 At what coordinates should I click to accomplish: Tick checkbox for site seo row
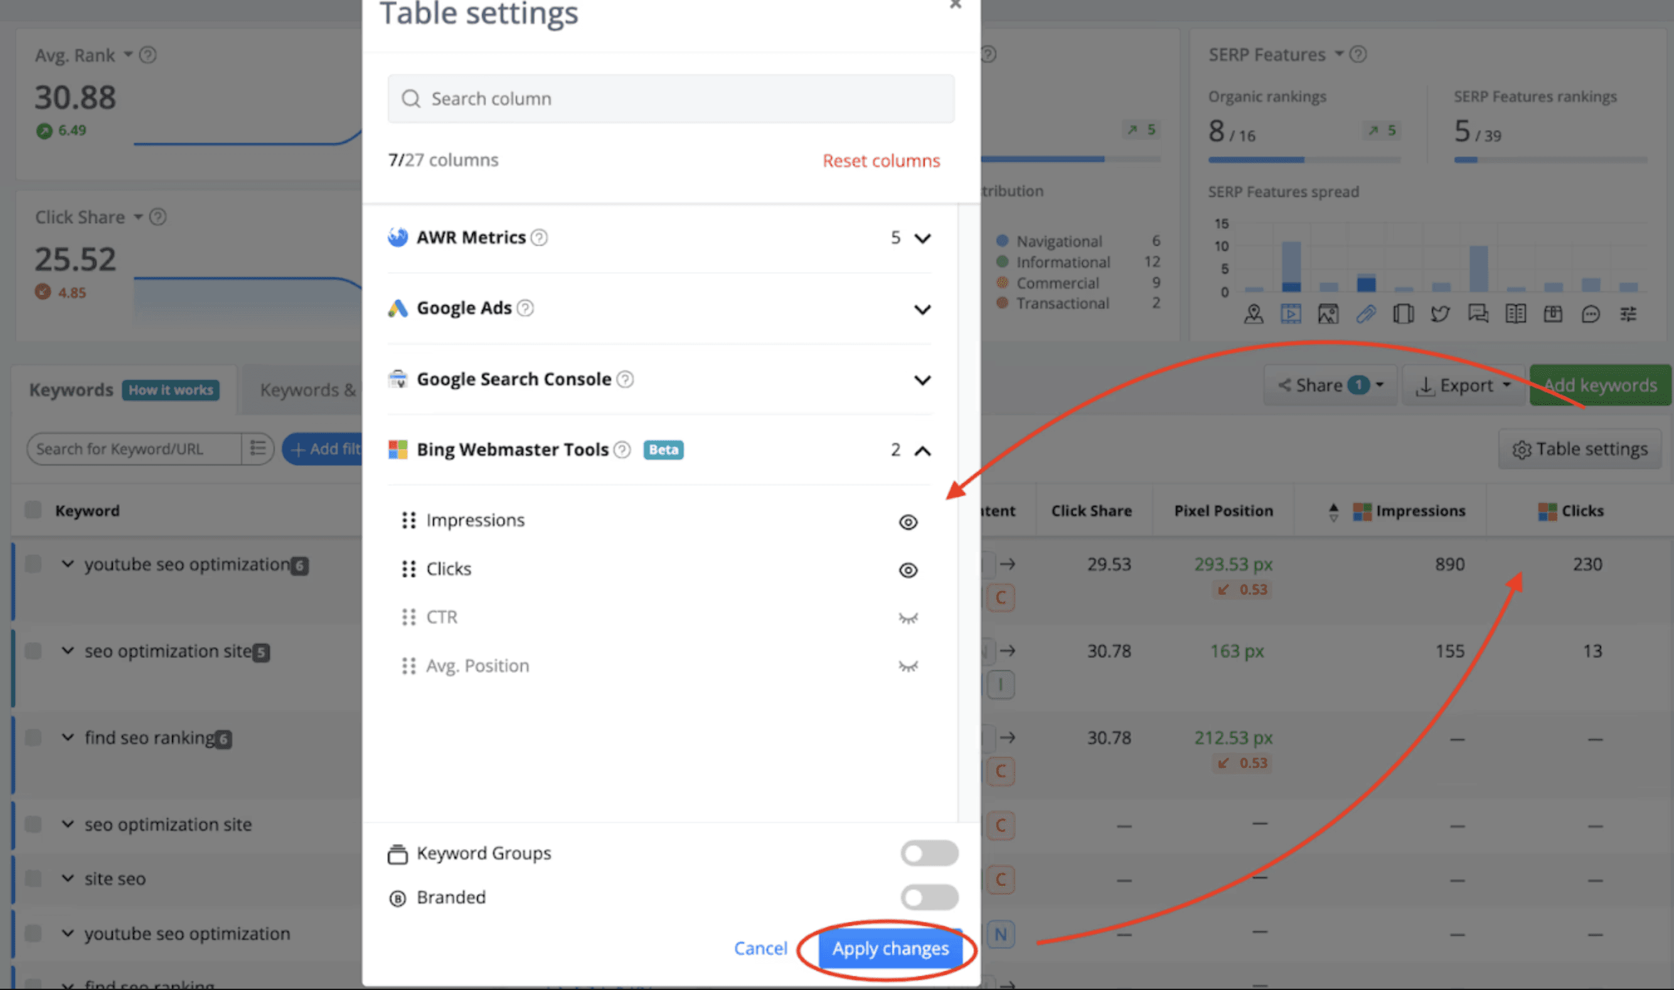coord(33,878)
